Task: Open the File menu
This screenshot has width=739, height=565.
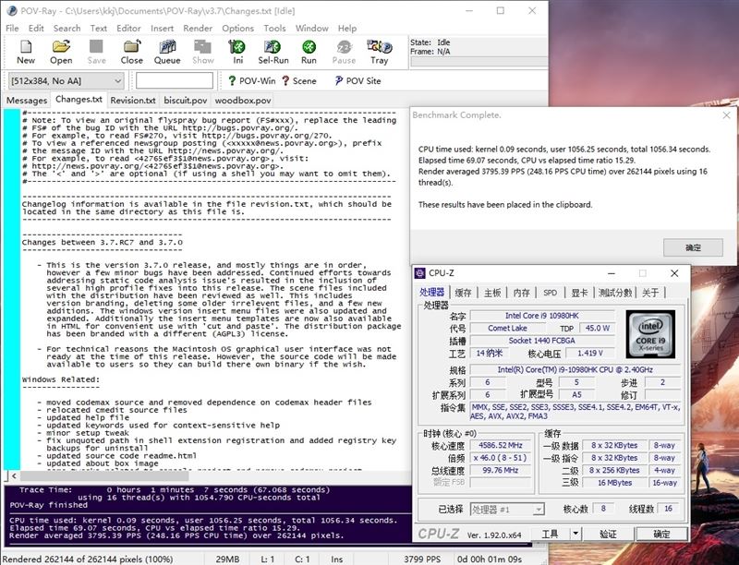Action: point(12,29)
